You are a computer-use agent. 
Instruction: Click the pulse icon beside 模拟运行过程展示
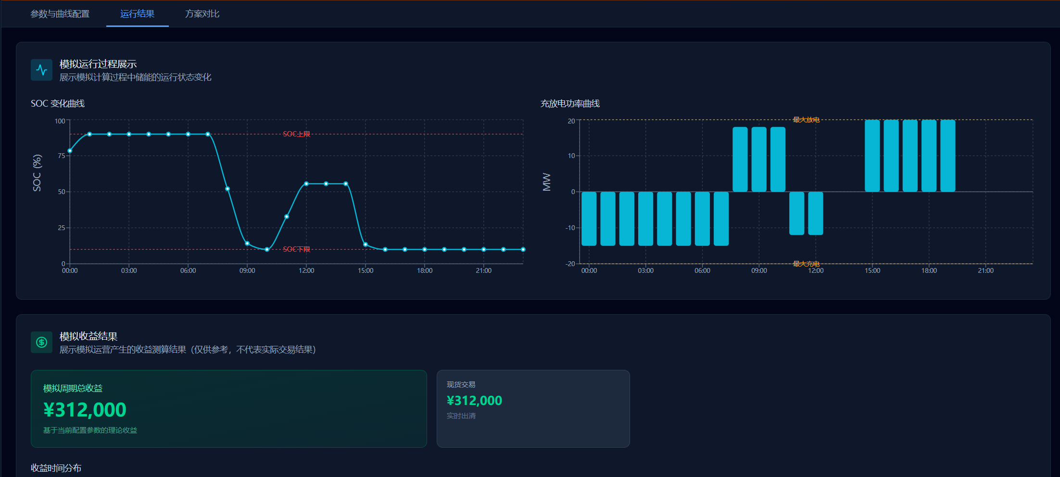pyautogui.click(x=41, y=70)
